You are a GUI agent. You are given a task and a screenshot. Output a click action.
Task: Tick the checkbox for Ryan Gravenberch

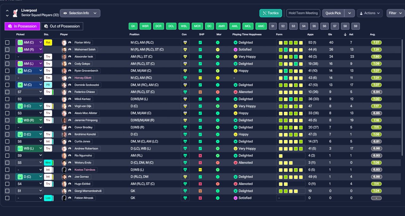tap(7, 71)
